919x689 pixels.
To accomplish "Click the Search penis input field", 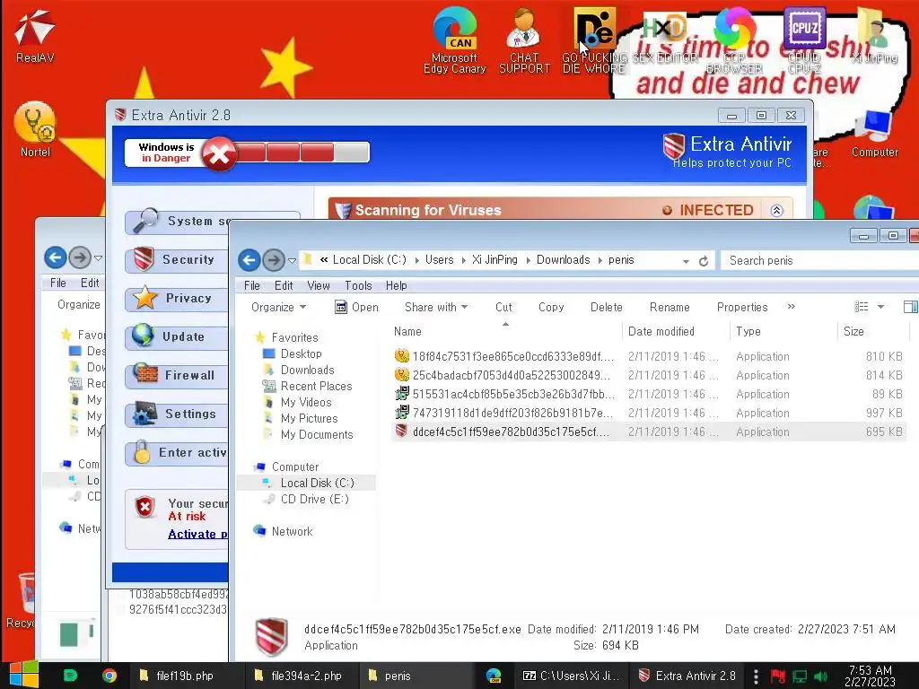I will pyautogui.click(x=820, y=260).
